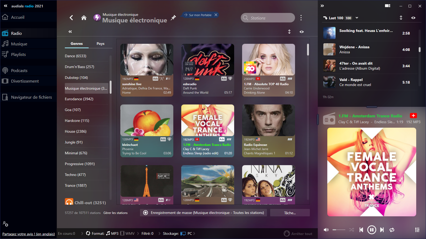Toggle the eye visibility icon on Last 100 panel
The image size is (426, 239).
pos(414,18)
